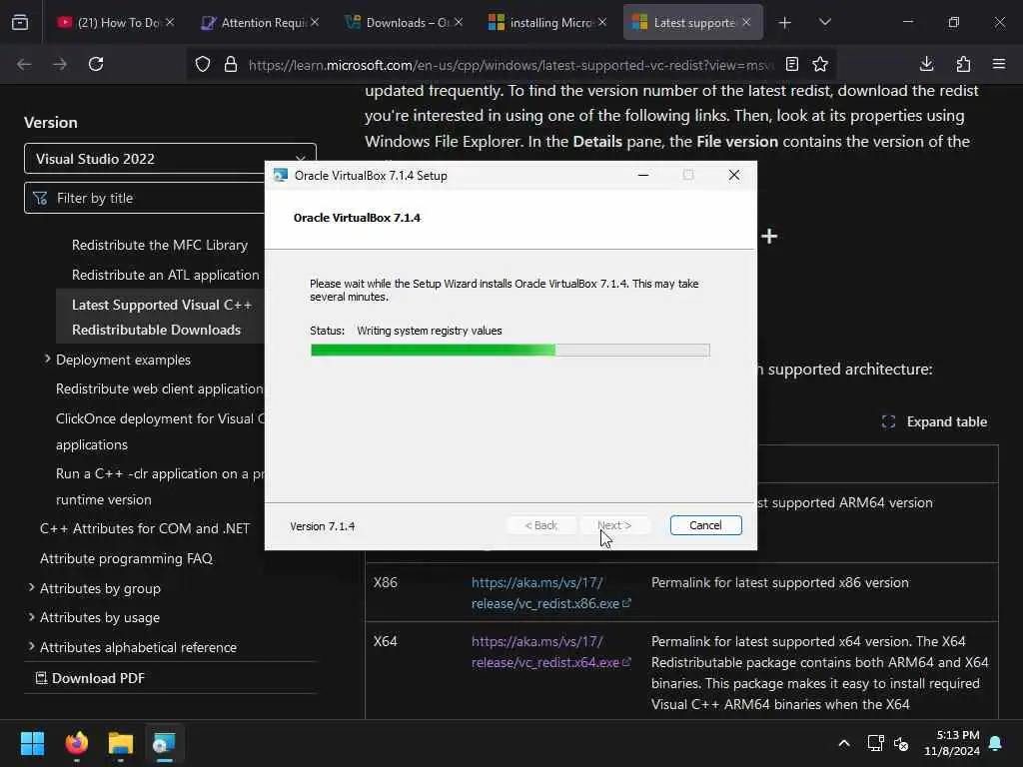
Task: Open File Explorer from taskbar
Action: tap(121, 743)
